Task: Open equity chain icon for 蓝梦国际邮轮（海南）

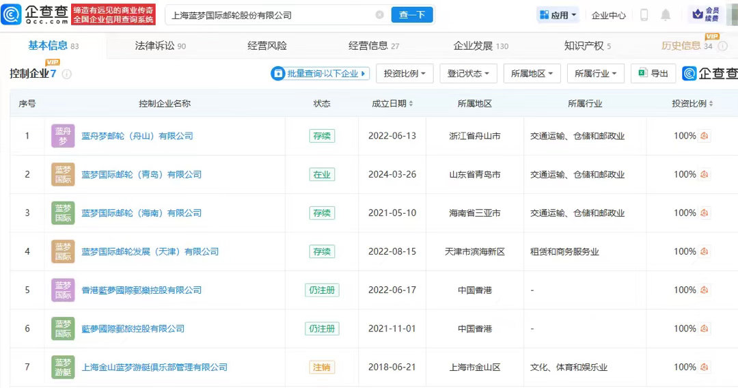Action: tap(704, 213)
